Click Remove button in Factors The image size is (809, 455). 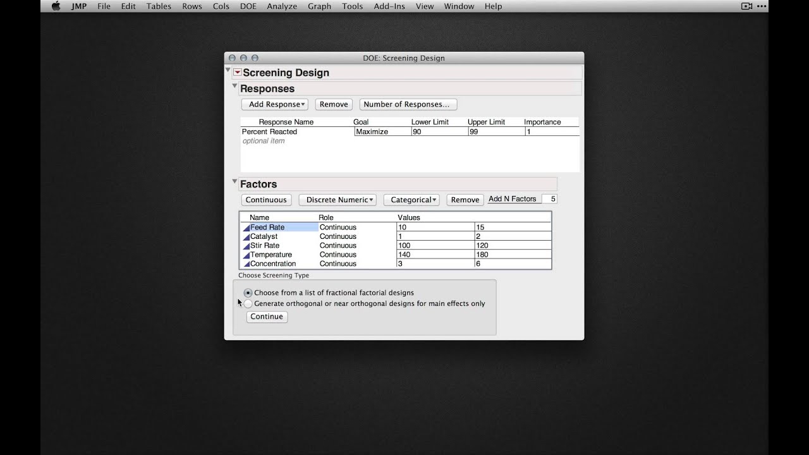coord(465,200)
